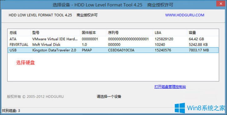Open the 打开磁盘管理控制台 link

click(x=170, y=87)
